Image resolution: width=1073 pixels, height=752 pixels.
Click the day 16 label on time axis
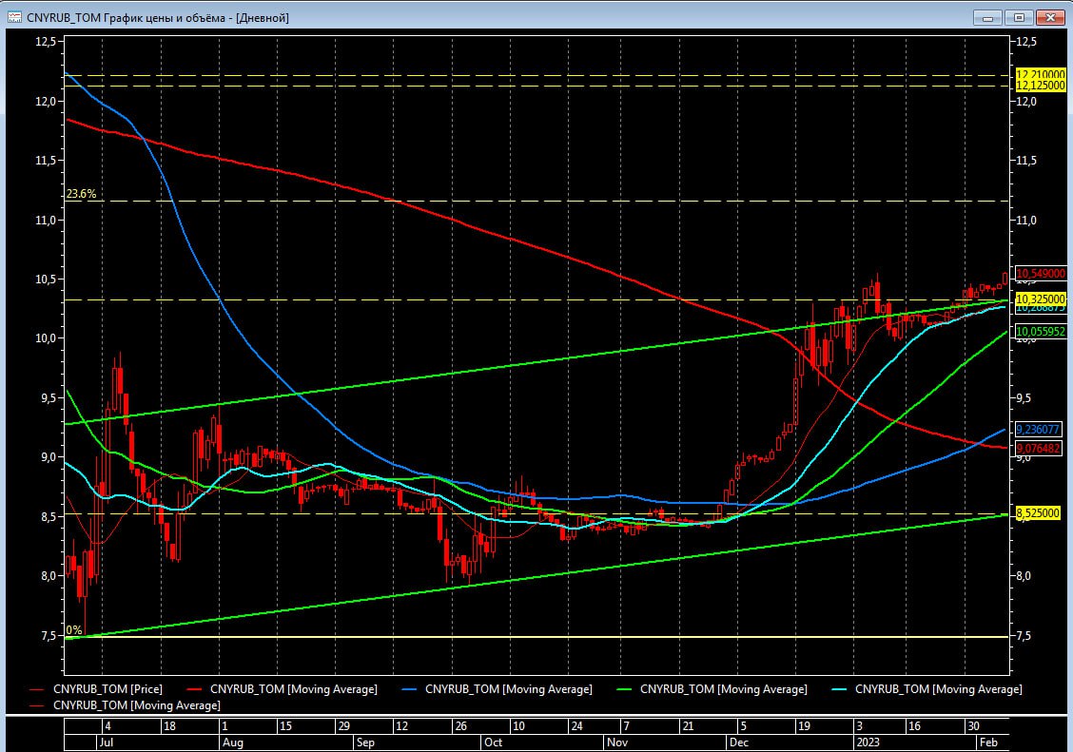tap(914, 726)
